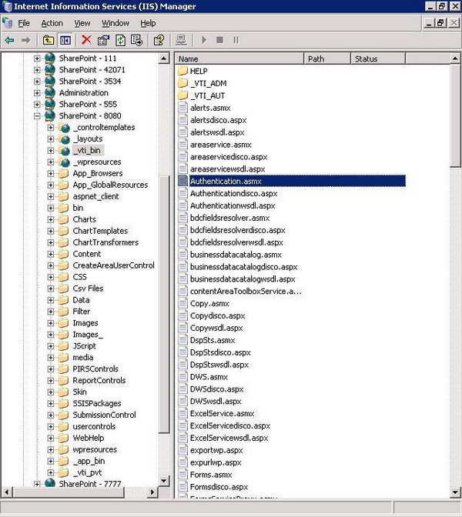
Task: Select the SubmissionControl folder in tree
Action: coord(104,415)
